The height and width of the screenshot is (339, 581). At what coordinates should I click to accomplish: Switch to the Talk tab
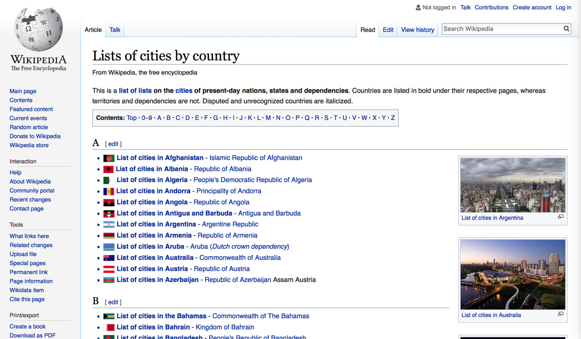tap(115, 29)
